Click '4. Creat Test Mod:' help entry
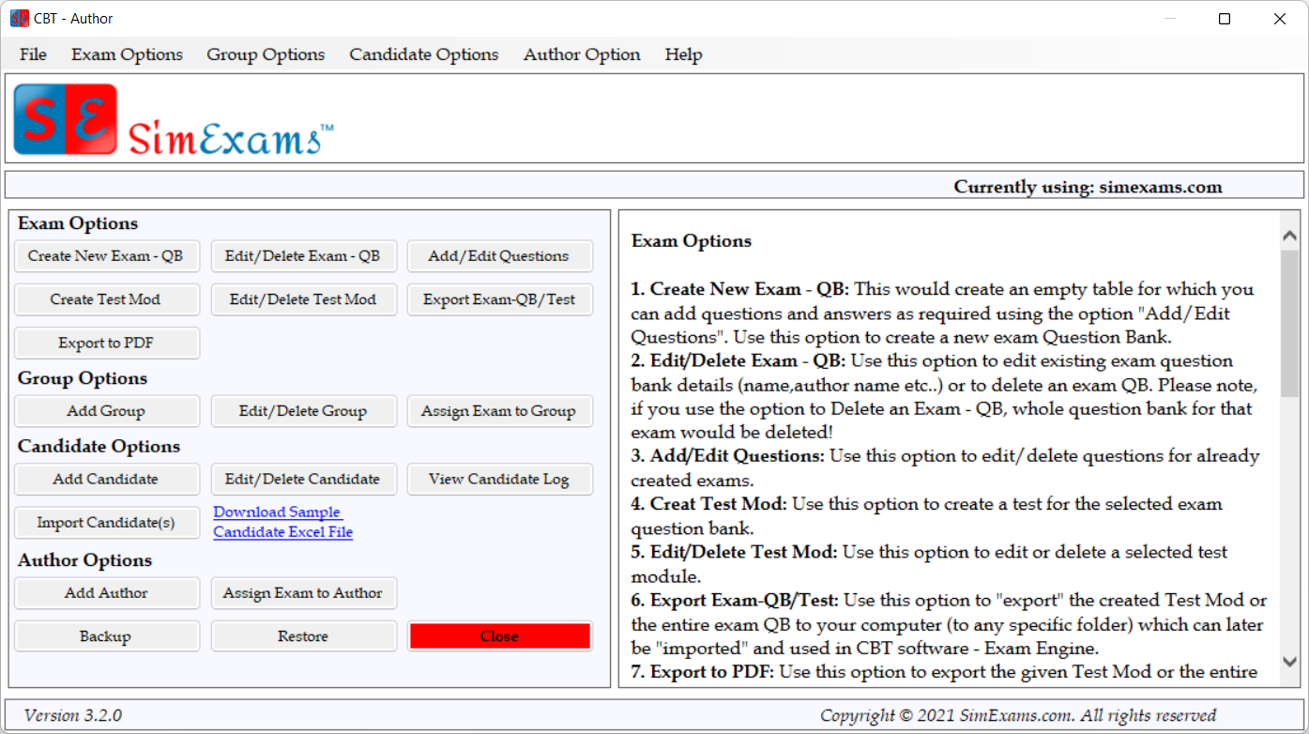The height and width of the screenshot is (734, 1309). [x=710, y=504]
